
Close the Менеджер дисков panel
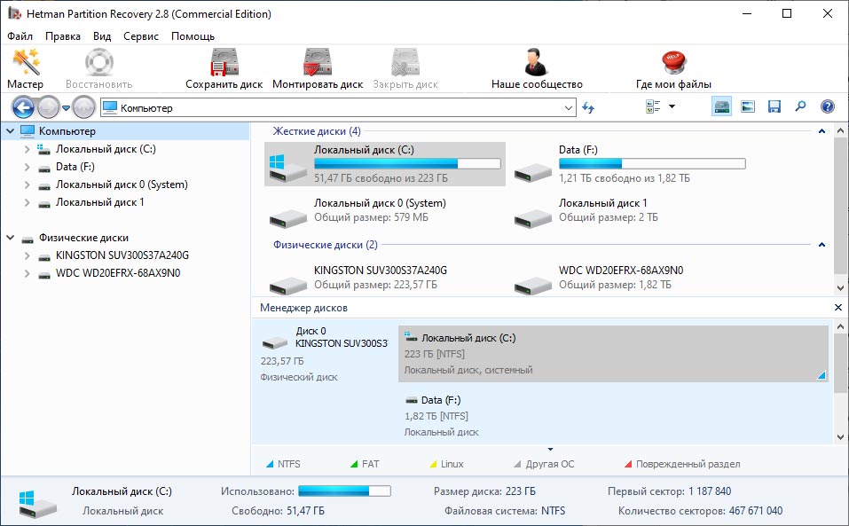point(838,308)
